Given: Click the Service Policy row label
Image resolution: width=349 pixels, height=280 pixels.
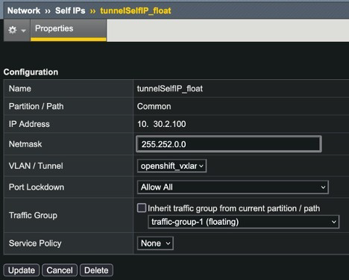Looking at the screenshot, I should pos(35,243).
